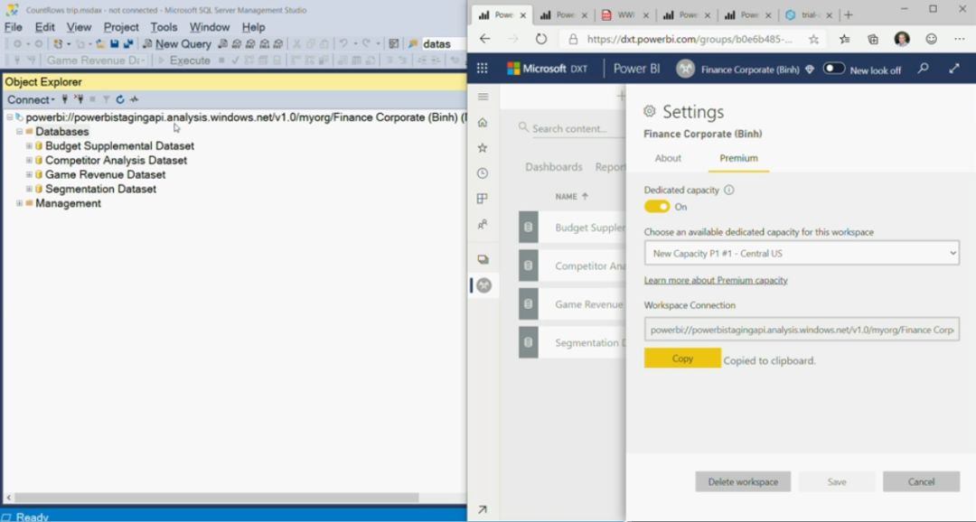Viewport: 976px width, 522px height.
Task: Open the Tools menu in SSMS
Action: click(164, 27)
